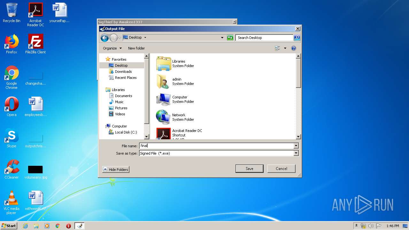Image resolution: width=409 pixels, height=230 pixels.
Task: Click the Back arrow in Output File dialog
Action: coord(104,38)
